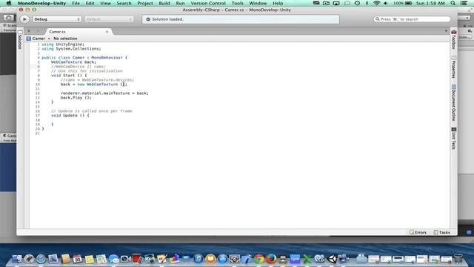Click the Scene tab in Unity window
Viewport: 474px width, 267px height.
pyautogui.click(x=10, y=25)
